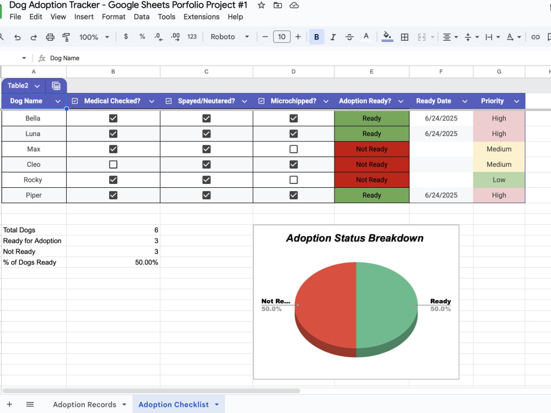
Task: Select the Adoption Checklist sheet tab
Action: tap(174, 405)
